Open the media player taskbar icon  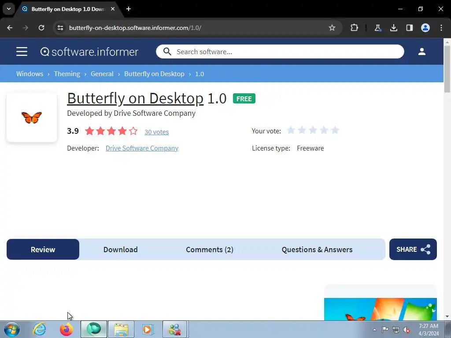[x=148, y=329]
